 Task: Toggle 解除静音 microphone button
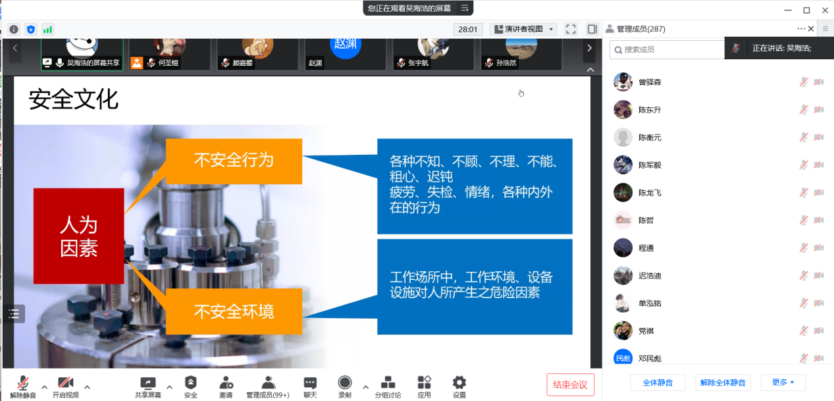(x=23, y=383)
